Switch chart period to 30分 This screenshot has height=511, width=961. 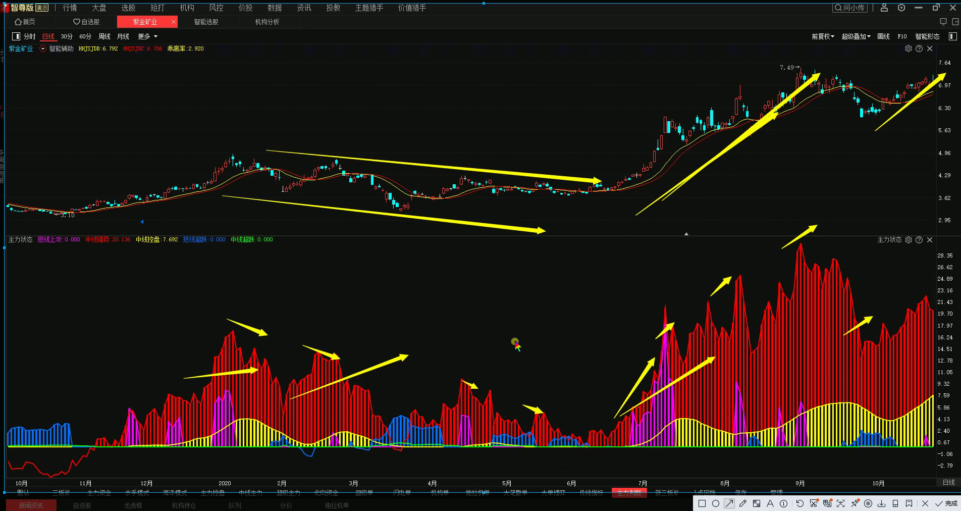pyautogui.click(x=67, y=36)
